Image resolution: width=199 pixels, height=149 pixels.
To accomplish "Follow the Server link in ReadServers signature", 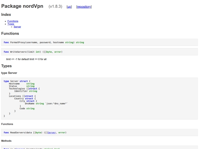I will pos(52,132).
